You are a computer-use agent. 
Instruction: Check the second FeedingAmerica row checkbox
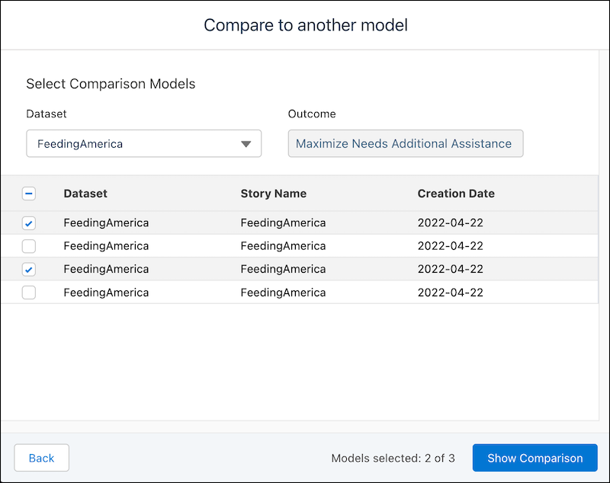[29, 246]
